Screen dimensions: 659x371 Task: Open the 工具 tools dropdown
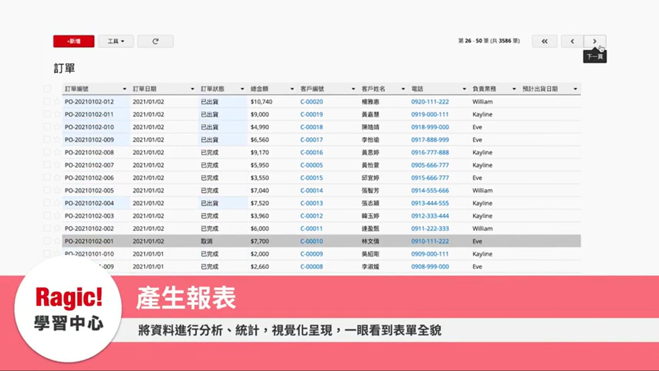tap(116, 41)
